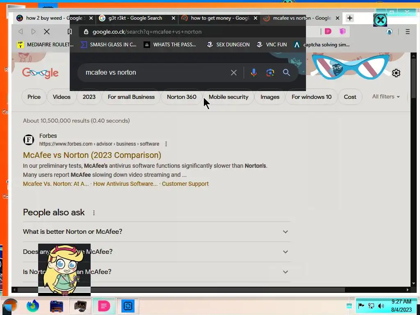Start voice search with microphone
This screenshot has width=420, height=315.
(x=253, y=73)
